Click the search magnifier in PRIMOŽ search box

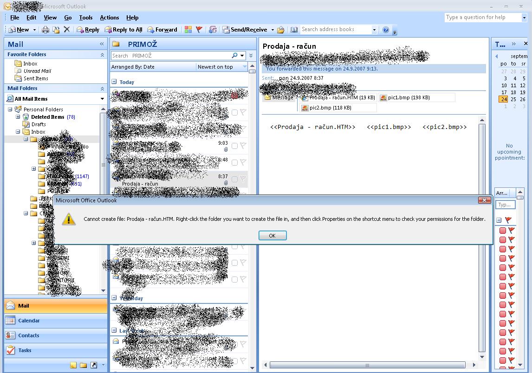(x=234, y=56)
